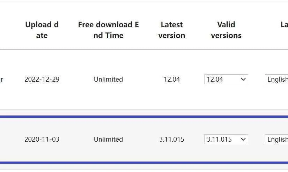Click Unlimited in the 2020-11-03 row
This screenshot has height=172, width=288.
(108, 139)
